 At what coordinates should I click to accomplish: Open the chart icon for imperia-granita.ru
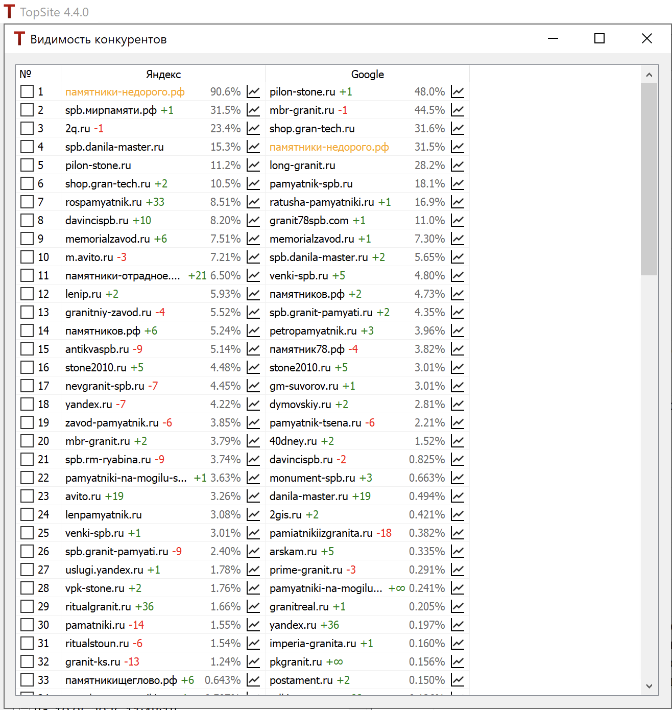click(x=458, y=644)
